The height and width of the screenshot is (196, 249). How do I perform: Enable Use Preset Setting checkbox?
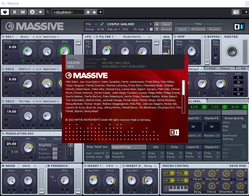tap(244, 139)
